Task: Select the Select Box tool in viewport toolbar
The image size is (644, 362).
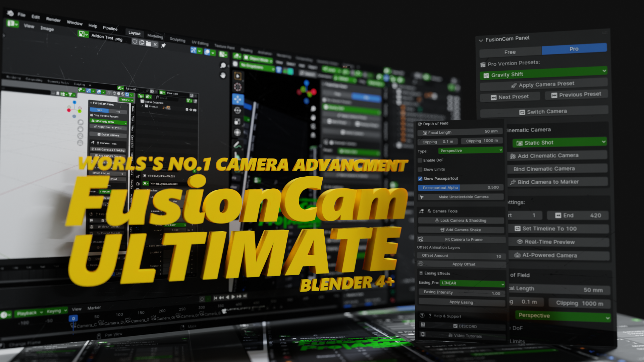Action: pyautogui.click(x=237, y=76)
